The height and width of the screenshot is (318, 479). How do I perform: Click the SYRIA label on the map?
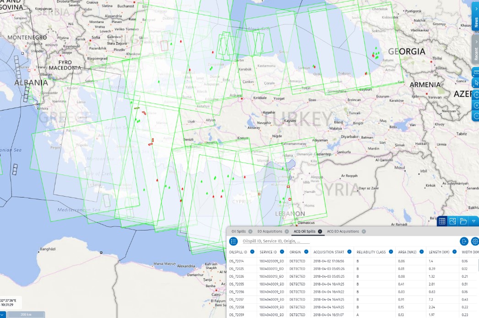pyautogui.click(x=338, y=190)
